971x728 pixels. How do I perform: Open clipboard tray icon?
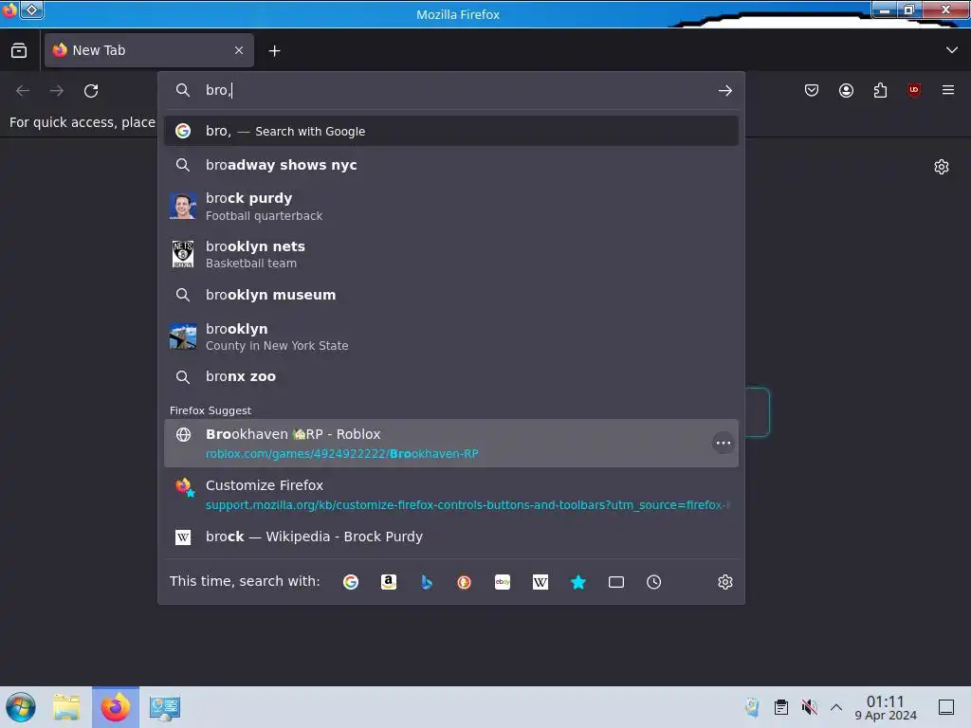click(x=781, y=706)
